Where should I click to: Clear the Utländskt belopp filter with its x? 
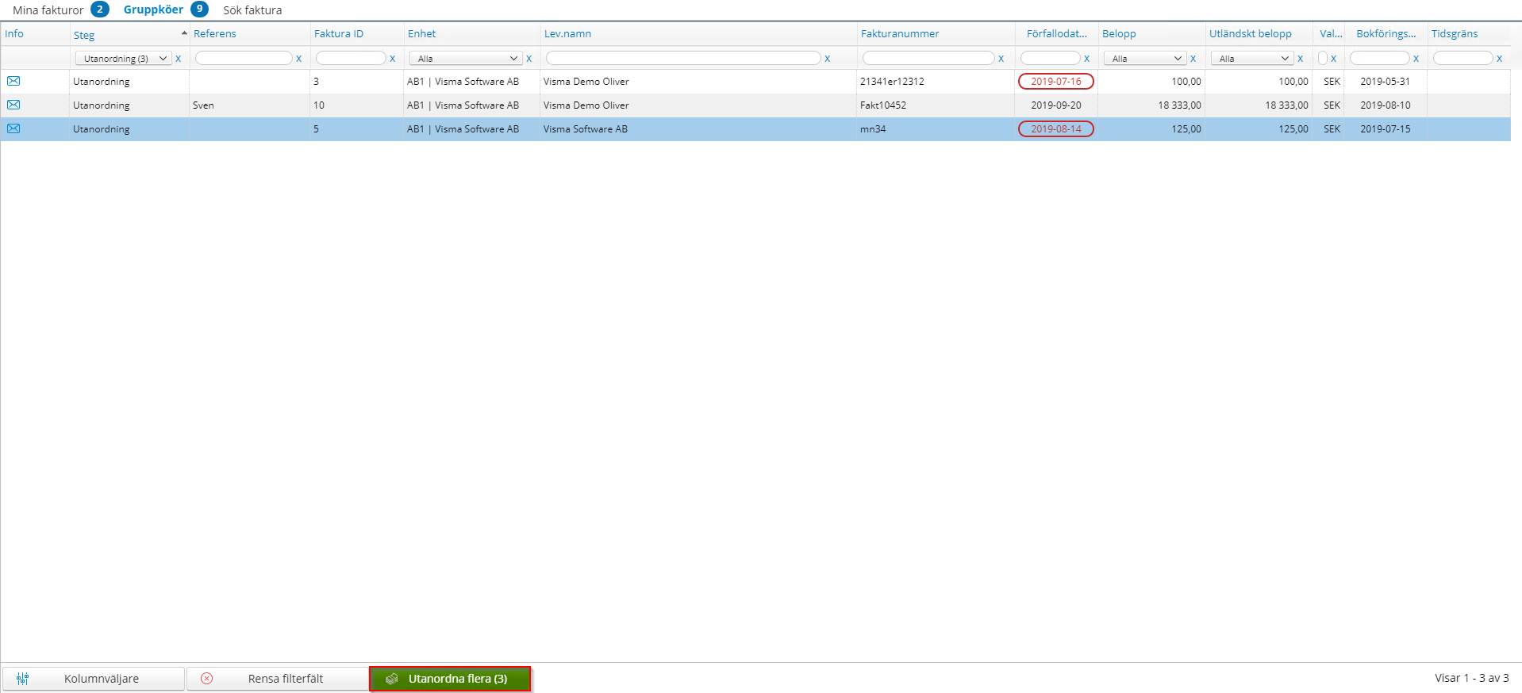pos(1300,59)
